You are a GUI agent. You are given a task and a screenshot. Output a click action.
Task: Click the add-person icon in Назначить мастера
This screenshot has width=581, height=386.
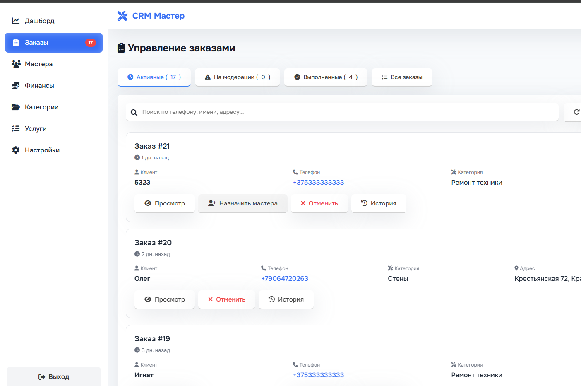pyautogui.click(x=212, y=203)
